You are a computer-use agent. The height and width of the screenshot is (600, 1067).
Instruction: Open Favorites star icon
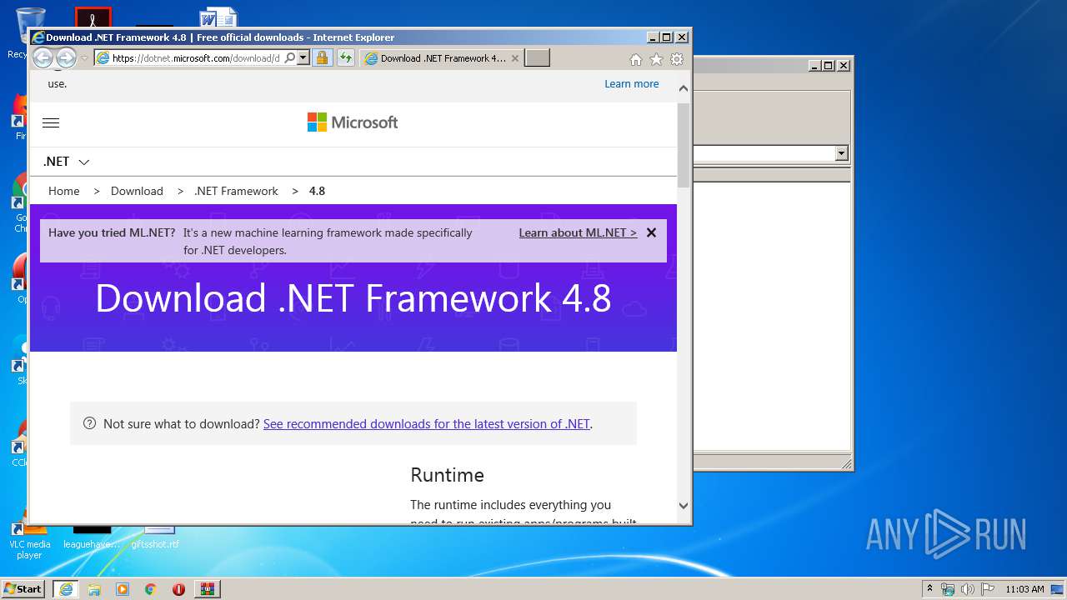pyautogui.click(x=656, y=59)
